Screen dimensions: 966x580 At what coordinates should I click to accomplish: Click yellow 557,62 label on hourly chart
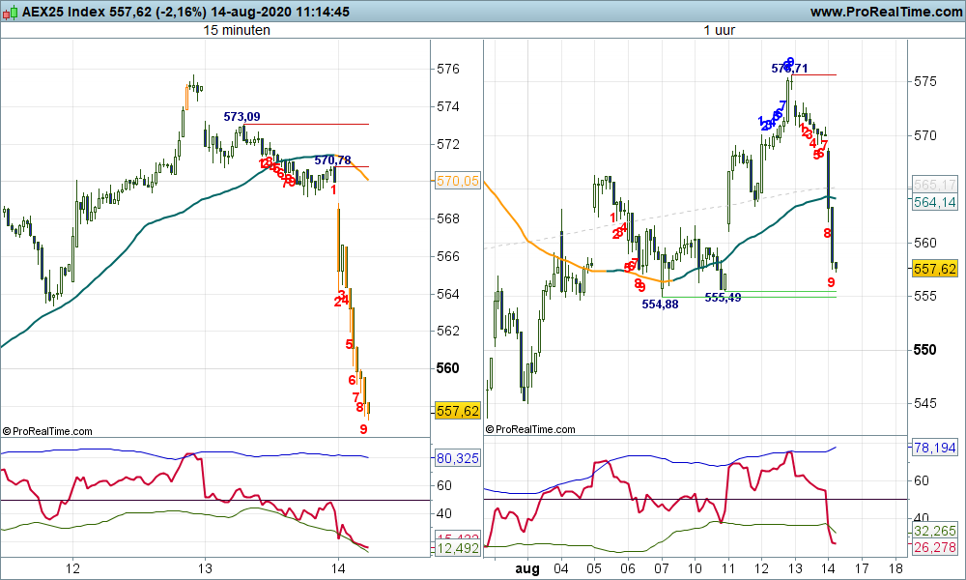[934, 269]
